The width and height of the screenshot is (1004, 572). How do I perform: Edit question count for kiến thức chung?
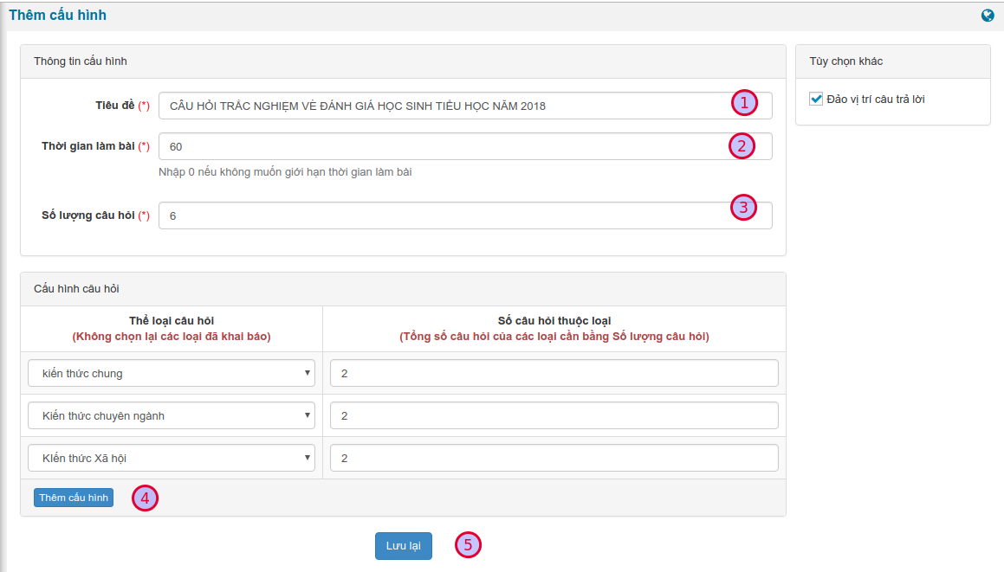point(554,374)
